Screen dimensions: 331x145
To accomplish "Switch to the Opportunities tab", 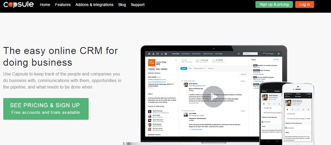I will pos(199,68).
